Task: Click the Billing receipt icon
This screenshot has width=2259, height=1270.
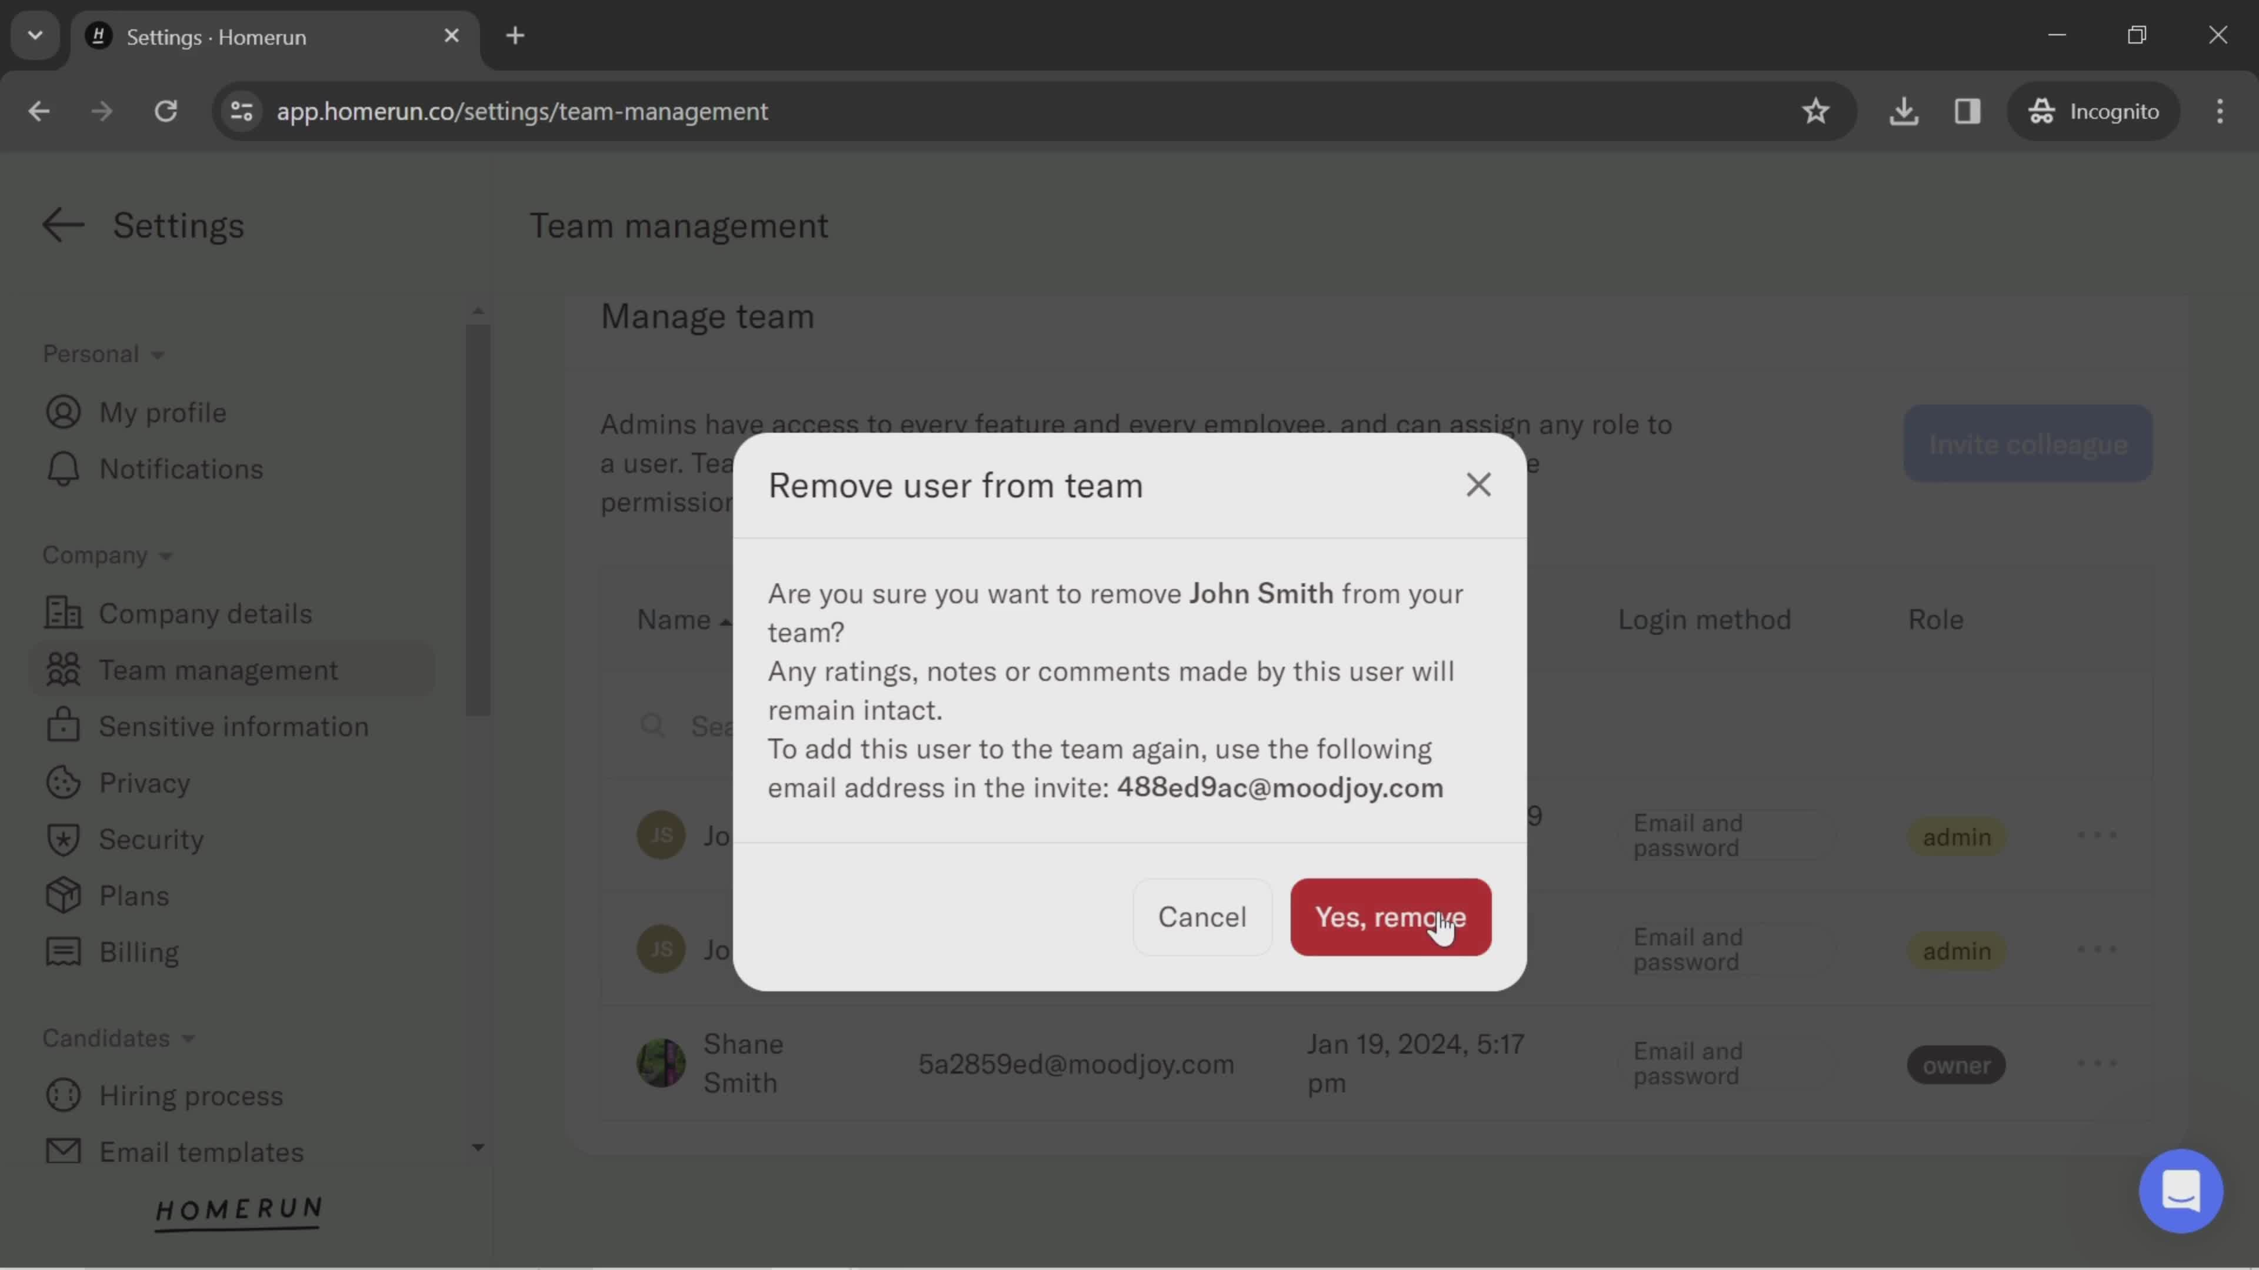Action: point(63,952)
